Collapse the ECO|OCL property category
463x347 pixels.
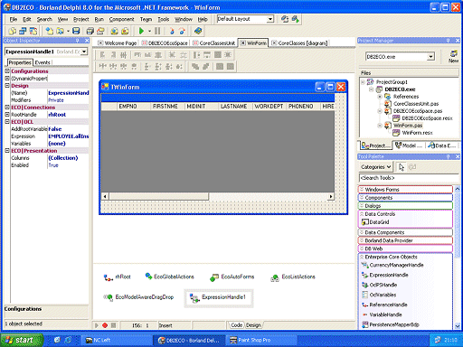point(7,121)
